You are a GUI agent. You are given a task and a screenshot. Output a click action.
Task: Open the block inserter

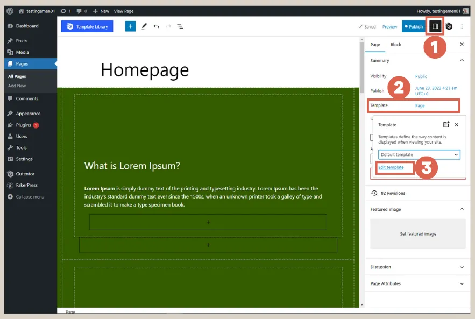click(130, 26)
